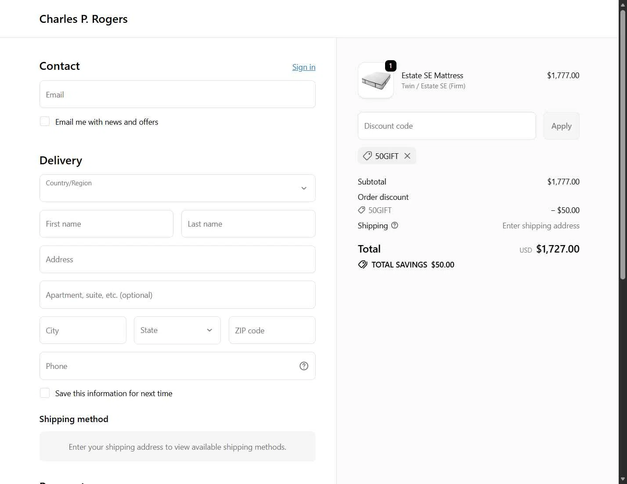Click the Phone field help icon

coord(304,366)
